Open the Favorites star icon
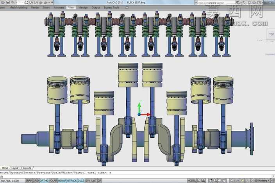Screen dimensions: 275x183 254,2
